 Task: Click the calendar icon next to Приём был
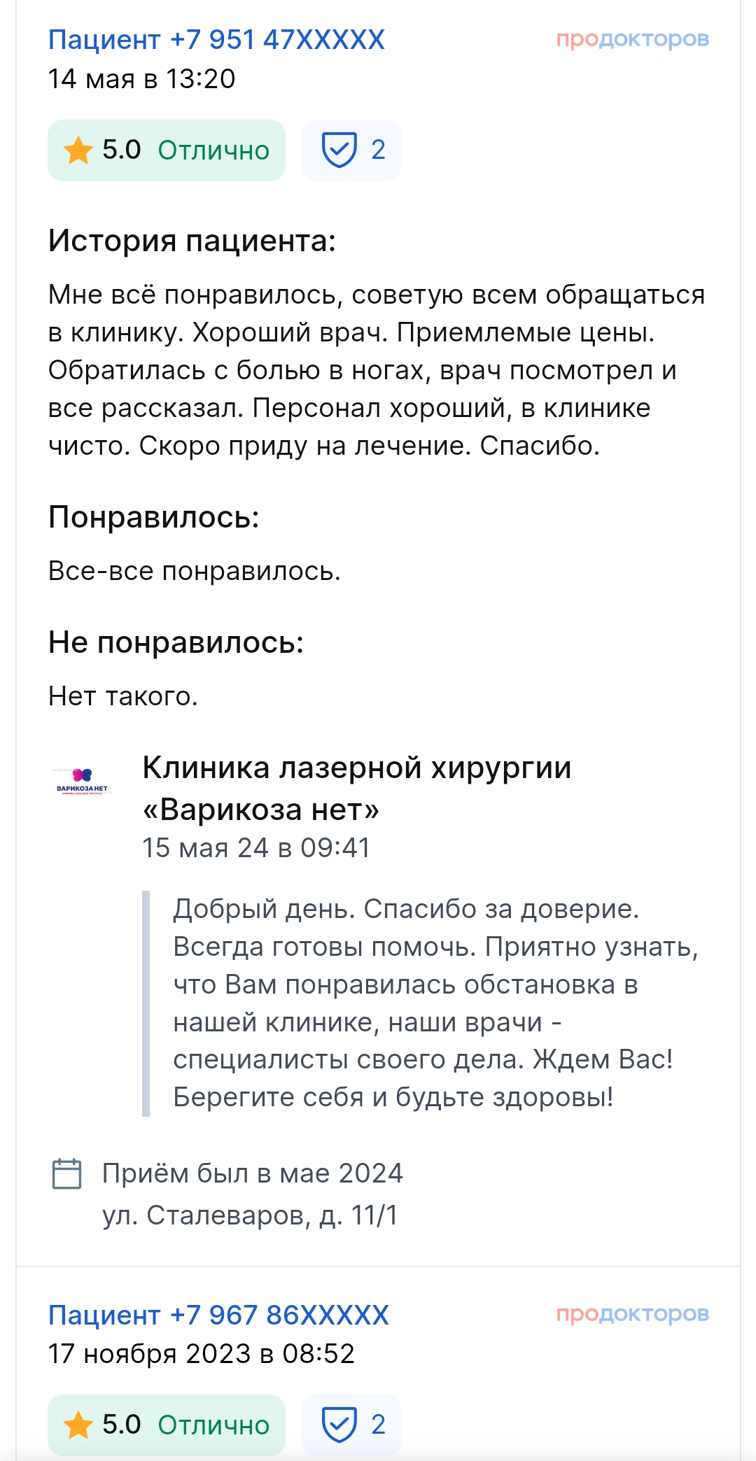[67, 1173]
